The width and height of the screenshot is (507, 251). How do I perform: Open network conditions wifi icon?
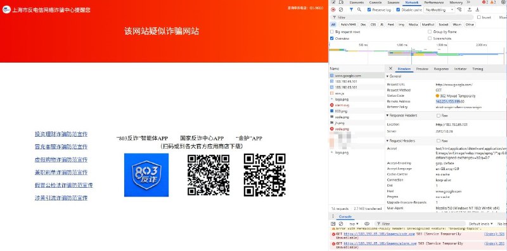coord(459,9)
